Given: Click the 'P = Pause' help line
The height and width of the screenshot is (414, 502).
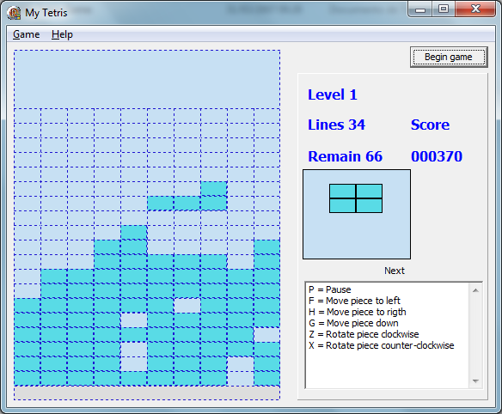Looking at the screenshot, I should 330,289.
